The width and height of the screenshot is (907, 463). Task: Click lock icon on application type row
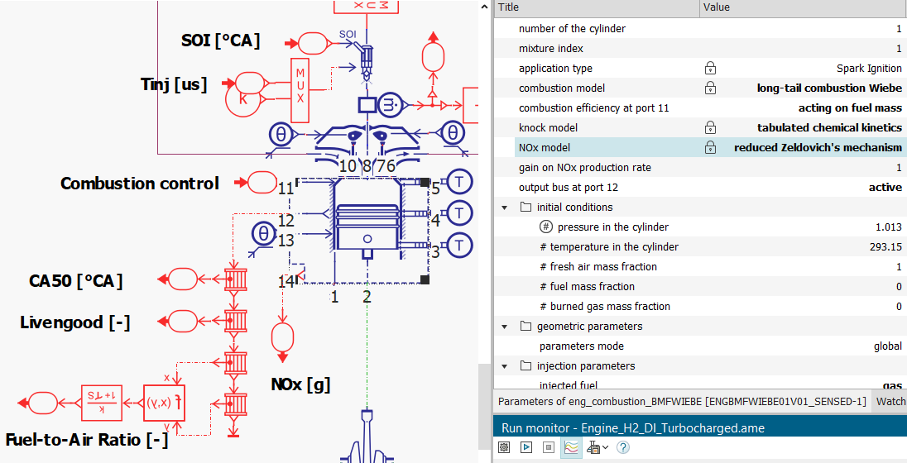[710, 69]
